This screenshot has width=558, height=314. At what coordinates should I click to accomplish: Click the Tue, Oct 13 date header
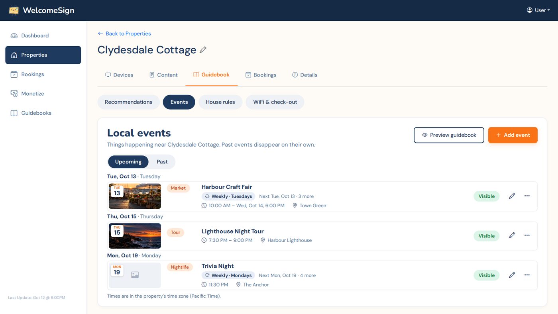click(x=134, y=176)
